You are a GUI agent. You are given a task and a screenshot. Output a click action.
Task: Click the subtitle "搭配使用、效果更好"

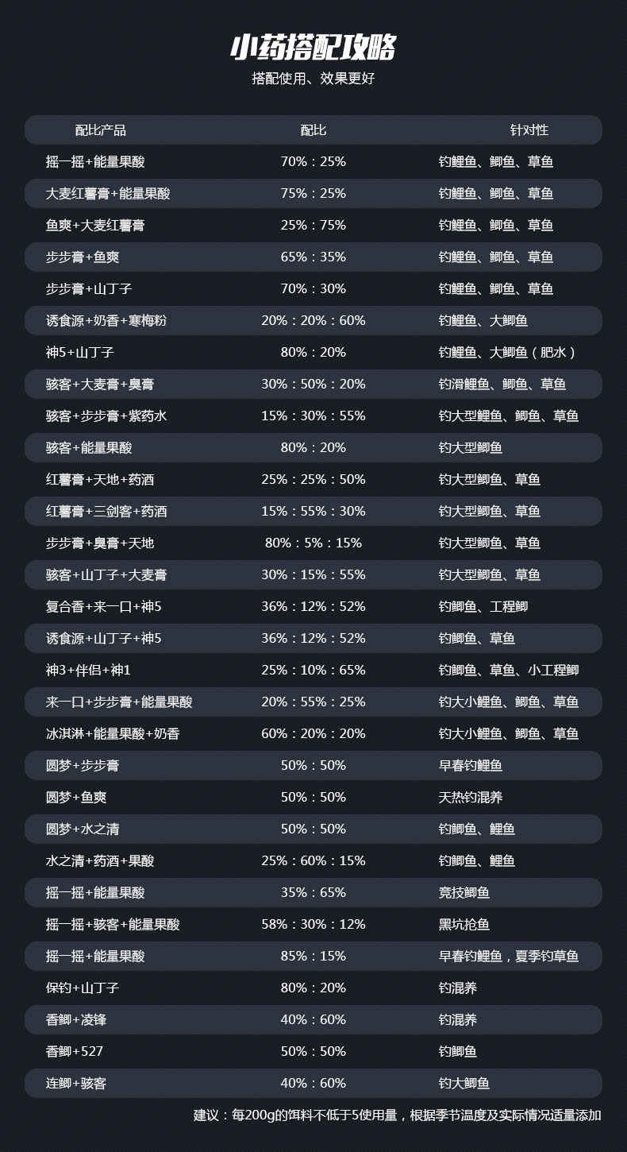point(313,79)
